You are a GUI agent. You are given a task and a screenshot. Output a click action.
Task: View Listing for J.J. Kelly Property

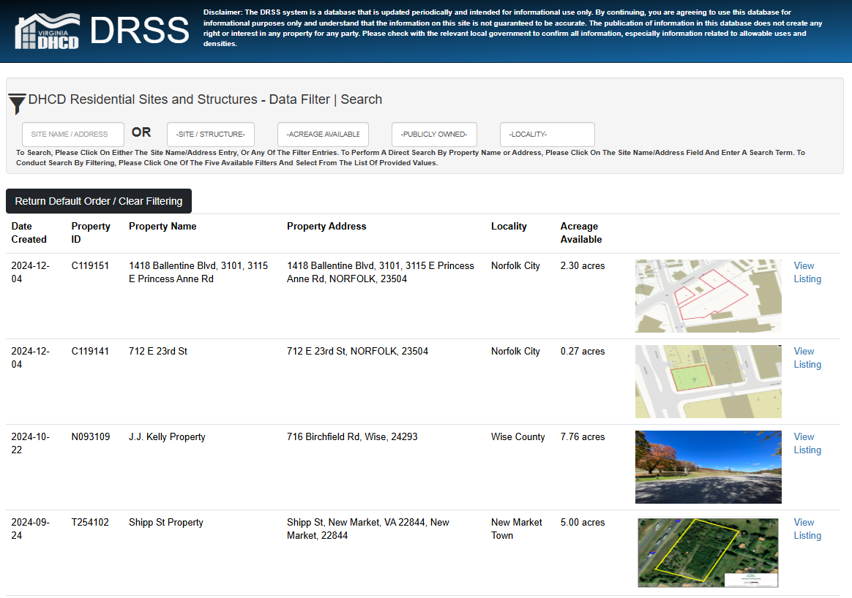coord(807,444)
